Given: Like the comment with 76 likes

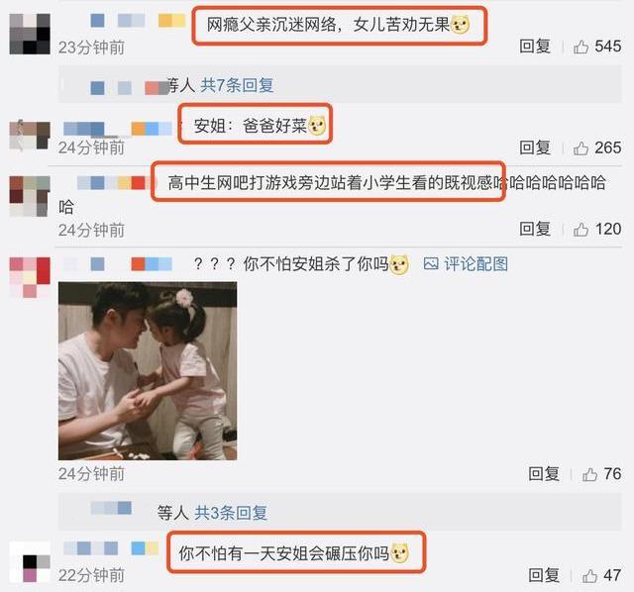Looking at the screenshot, I should 589,474.
